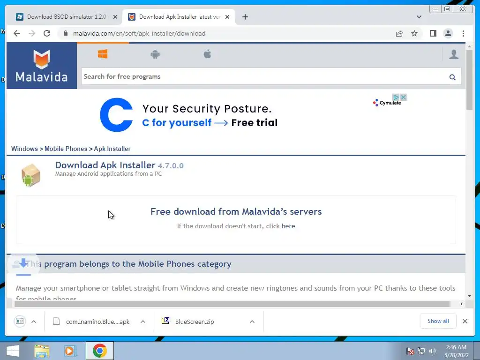
Task: Click the Malavida logo
Action: click(42, 66)
